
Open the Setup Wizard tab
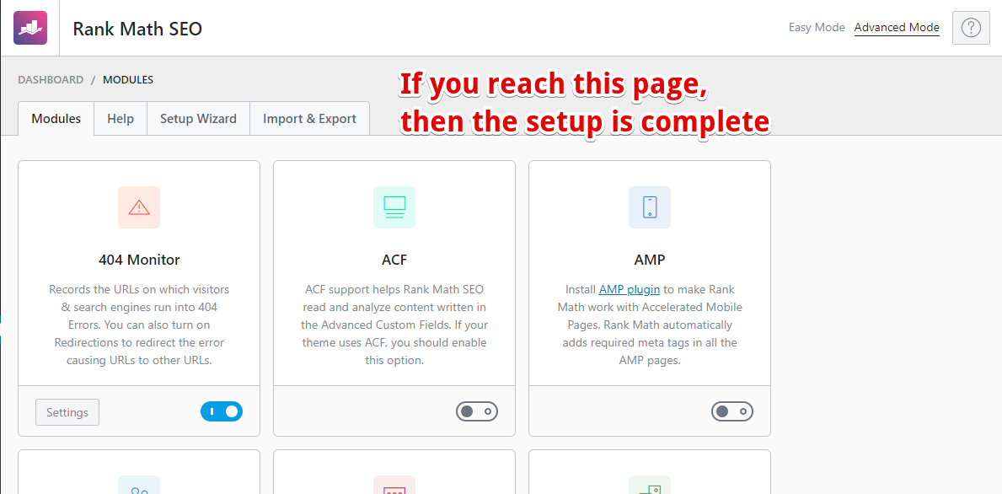click(x=198, y=119)
